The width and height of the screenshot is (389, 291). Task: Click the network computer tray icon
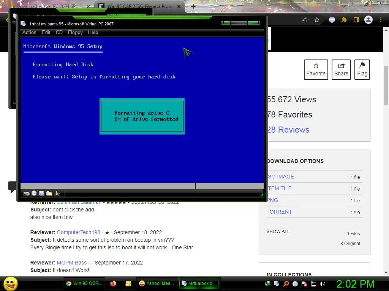click(x=313, y=284)
